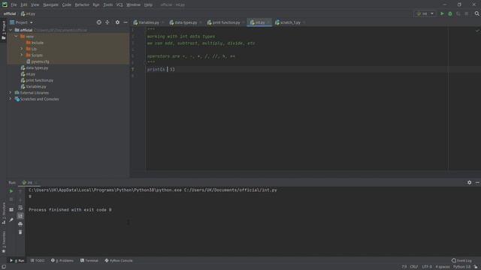This screenshot has width=481, height=270.
Task: Open the VCS menu
Action: coord(119,5)
